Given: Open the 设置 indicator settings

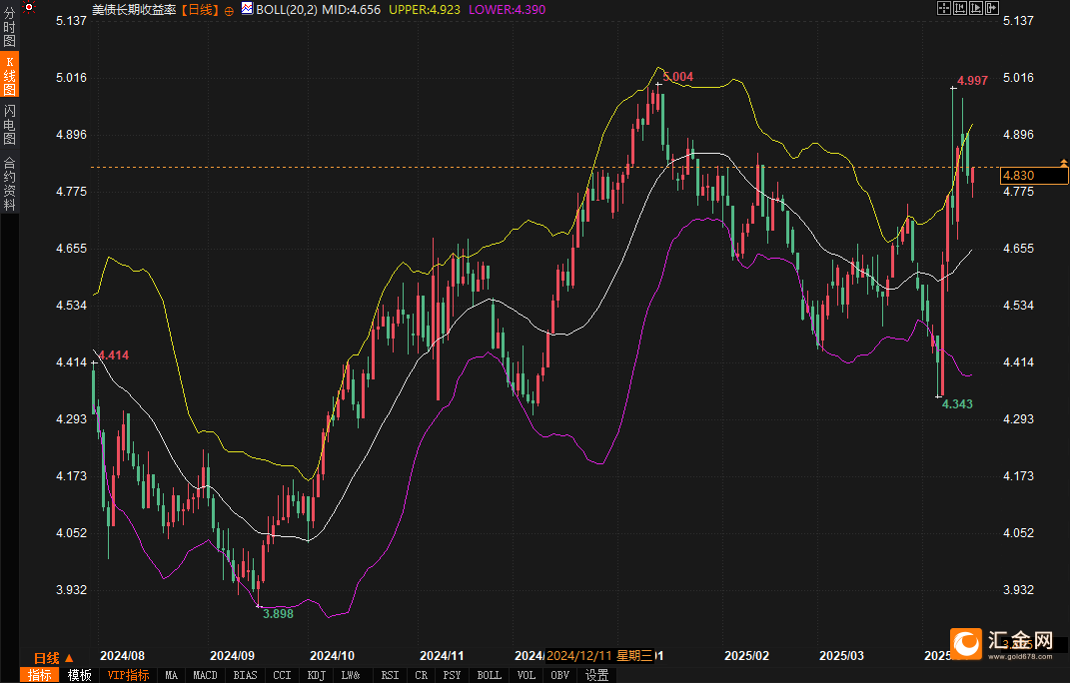Looking at the screenshot, I should pyautogui.click(x=596, y=675).
